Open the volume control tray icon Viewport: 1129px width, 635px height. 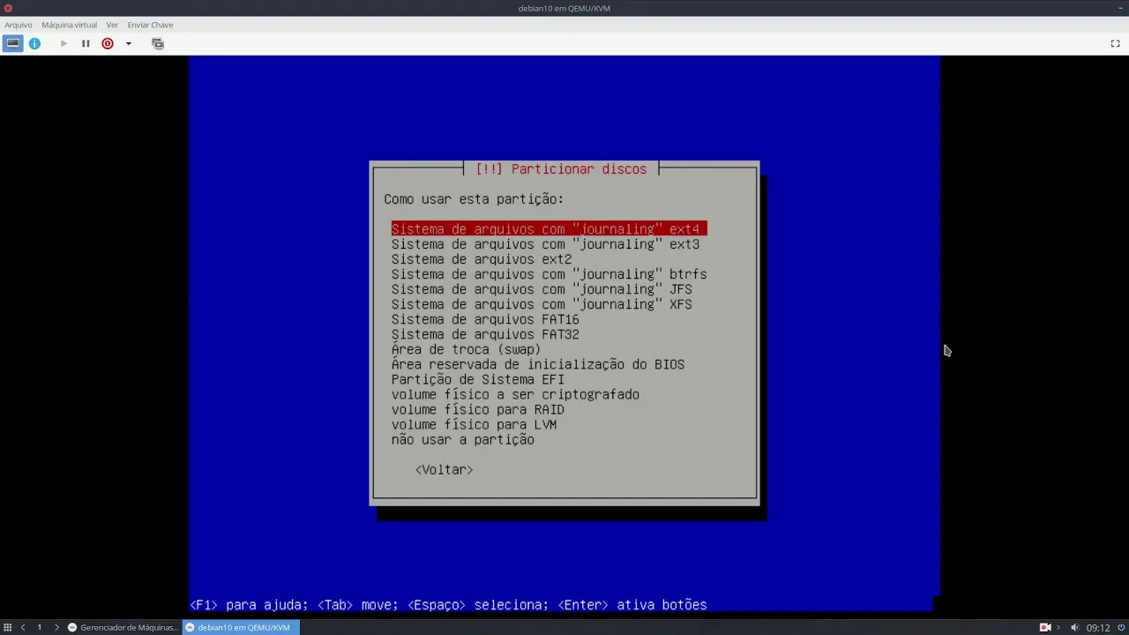tap(1074, 627)
